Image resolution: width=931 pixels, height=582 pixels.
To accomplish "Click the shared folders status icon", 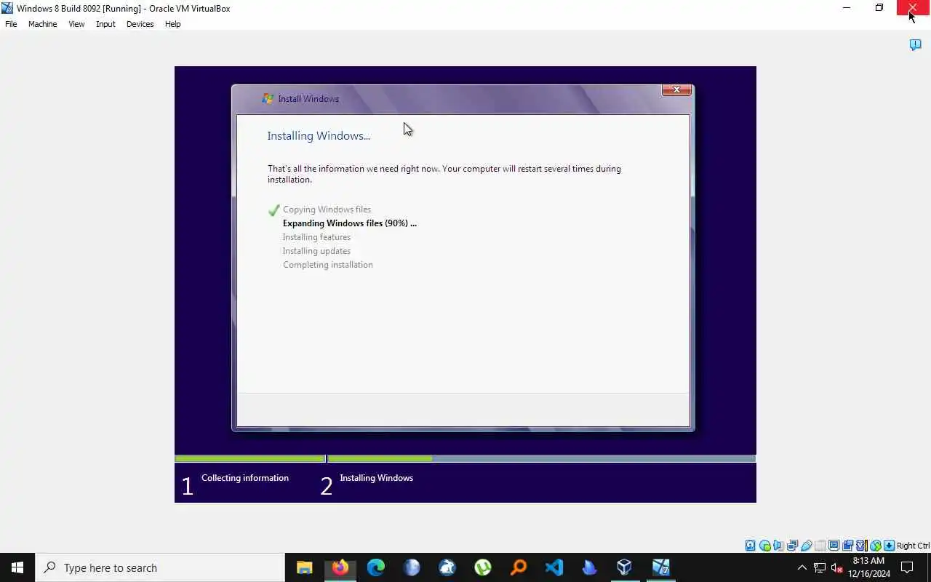I will (820, 546).
